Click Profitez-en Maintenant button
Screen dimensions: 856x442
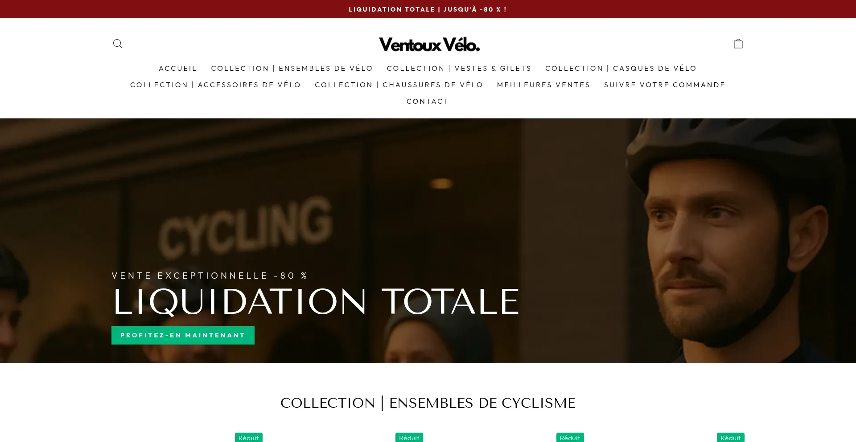click(x=183, y=336)
